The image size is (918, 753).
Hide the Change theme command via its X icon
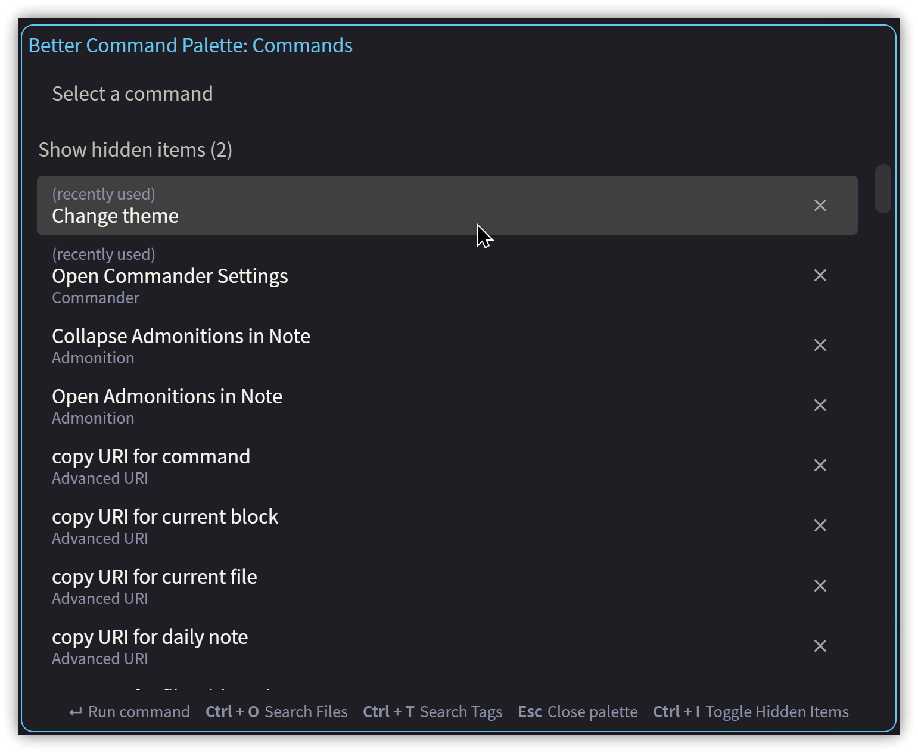[x=820, y=206]
